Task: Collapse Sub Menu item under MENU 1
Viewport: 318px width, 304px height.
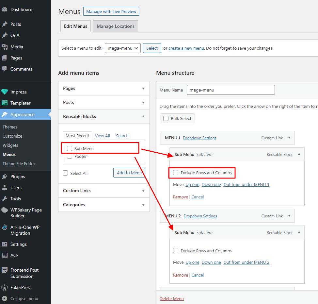Action: [299, 154]
